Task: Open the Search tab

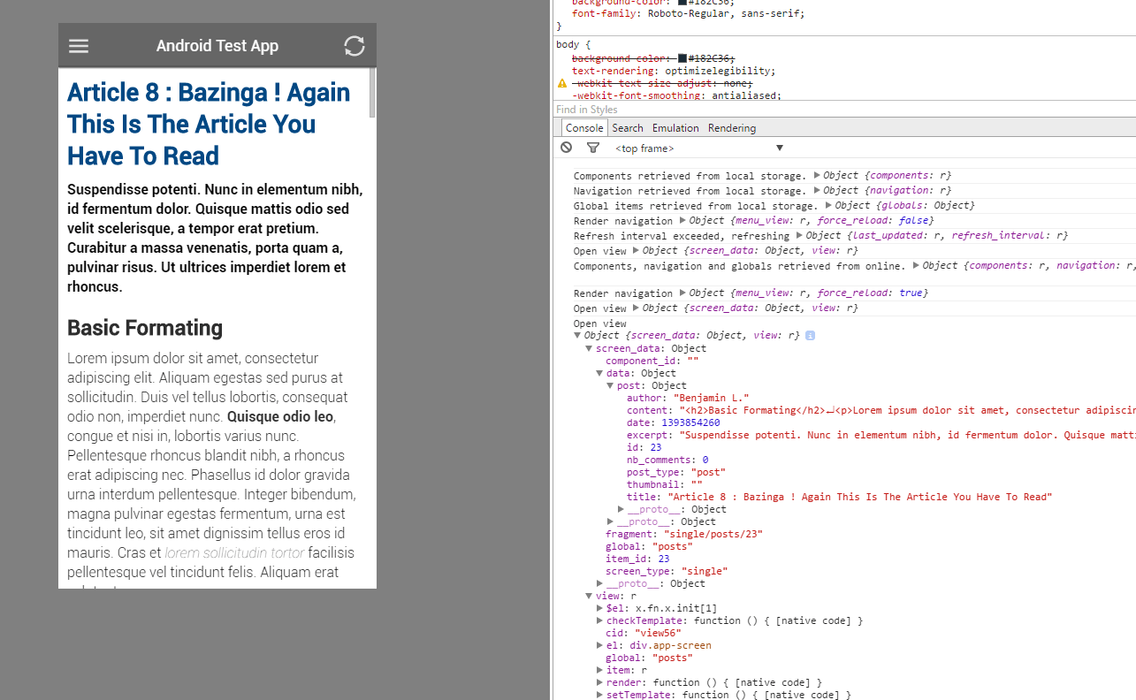Action: 628,128
